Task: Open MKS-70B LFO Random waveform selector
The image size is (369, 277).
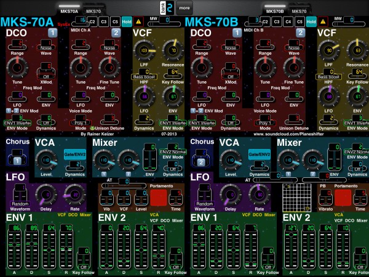Action: point(205,195)
